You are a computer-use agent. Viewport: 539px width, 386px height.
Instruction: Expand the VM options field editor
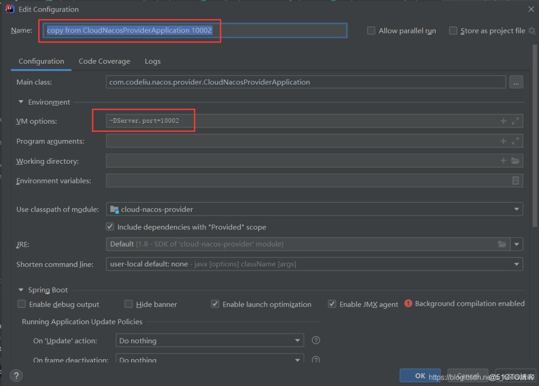(515, 121)
